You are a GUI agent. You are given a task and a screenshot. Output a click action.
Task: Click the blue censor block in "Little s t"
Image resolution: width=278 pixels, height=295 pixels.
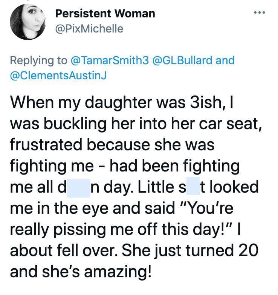193,186
